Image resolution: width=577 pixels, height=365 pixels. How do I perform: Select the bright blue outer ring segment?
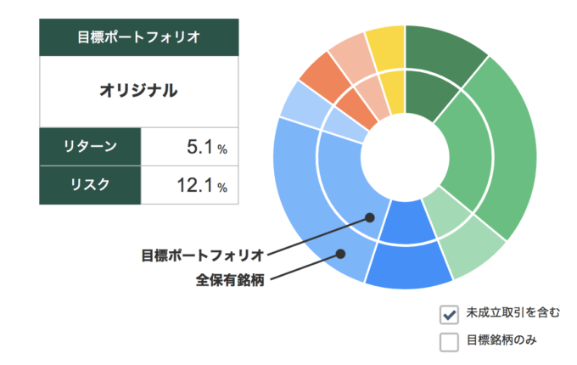[408, 267]
